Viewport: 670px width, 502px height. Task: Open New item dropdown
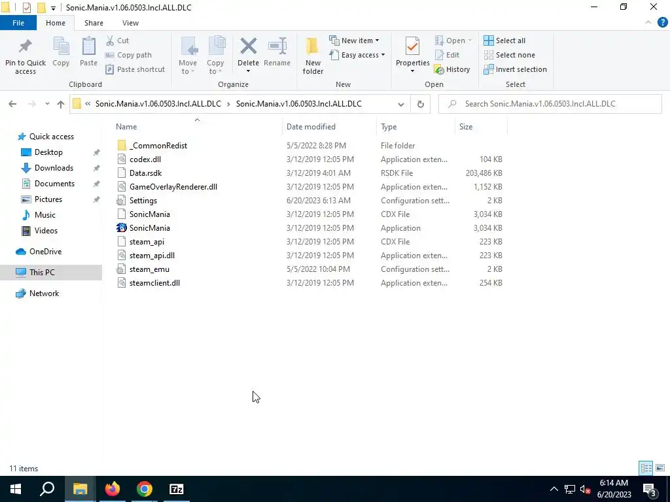(354, 41)
